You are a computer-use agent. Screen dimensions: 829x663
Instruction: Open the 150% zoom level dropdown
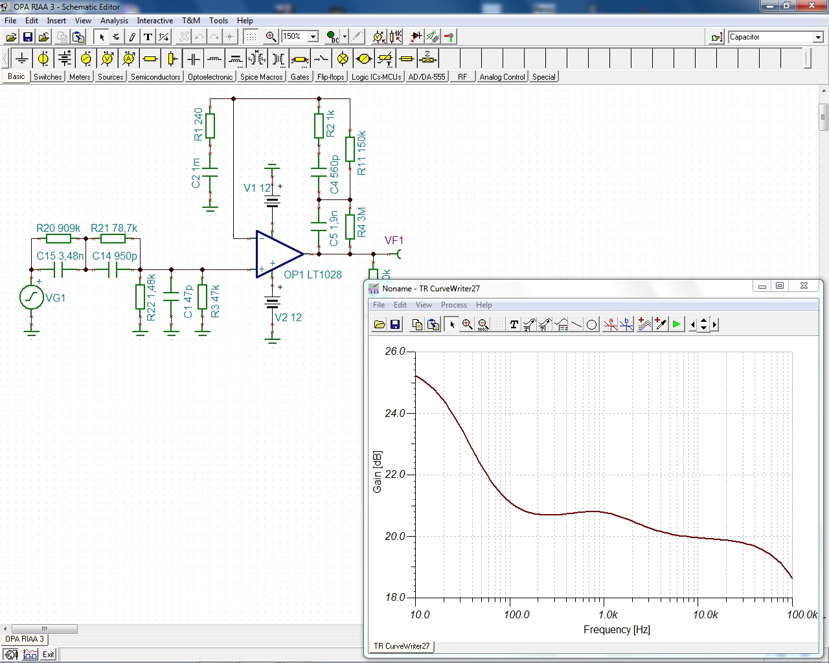[313, 37]
